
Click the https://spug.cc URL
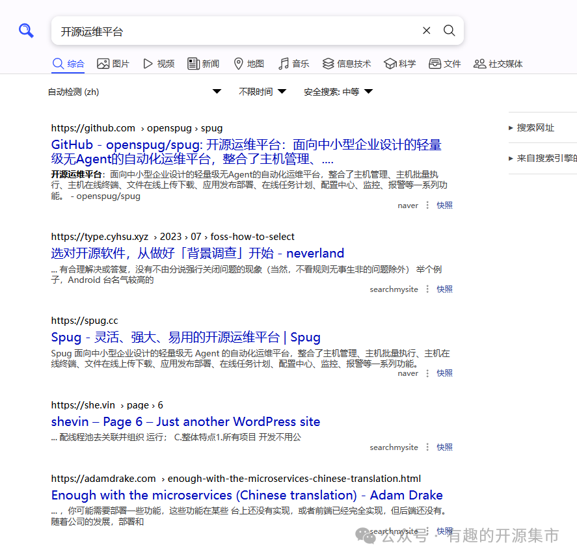[85, 321]
